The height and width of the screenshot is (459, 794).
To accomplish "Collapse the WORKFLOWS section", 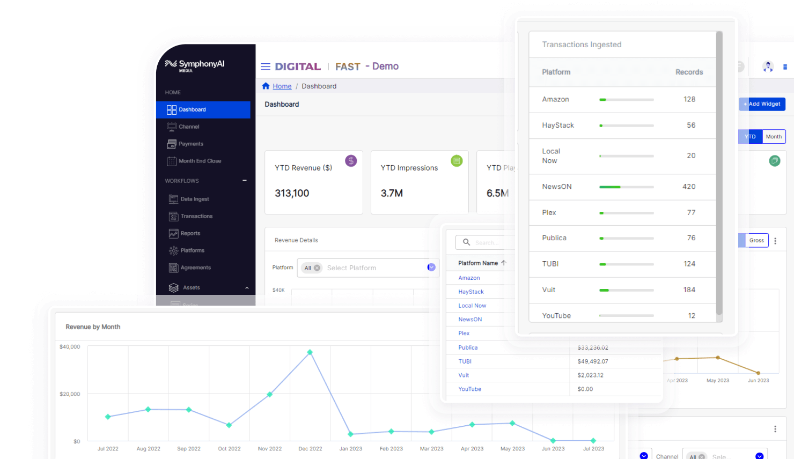I will coord(245,181).
